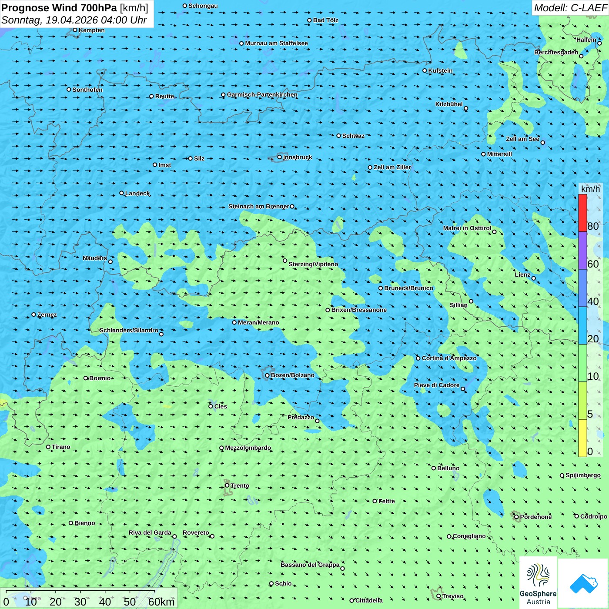Click the date 'Sonntag, 19.04.2026 04:00 Uhr'

coord(74,20)
